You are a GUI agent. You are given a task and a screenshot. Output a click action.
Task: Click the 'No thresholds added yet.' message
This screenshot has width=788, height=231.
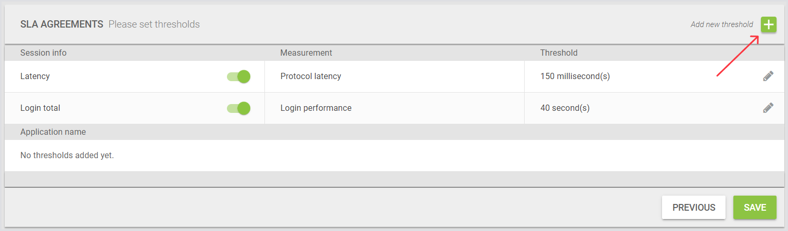[67, 155]
